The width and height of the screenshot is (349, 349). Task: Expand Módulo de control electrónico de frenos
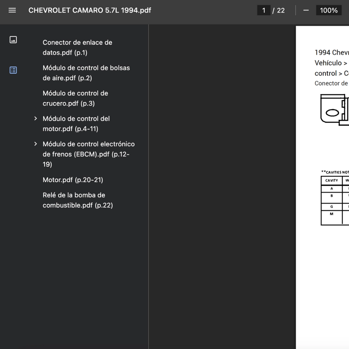pyautogui.click(x=36, y=144)
